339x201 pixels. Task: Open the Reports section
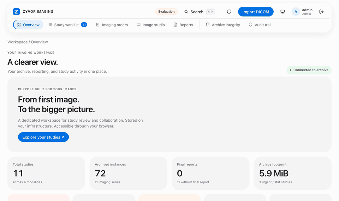(x=183, y=25)
